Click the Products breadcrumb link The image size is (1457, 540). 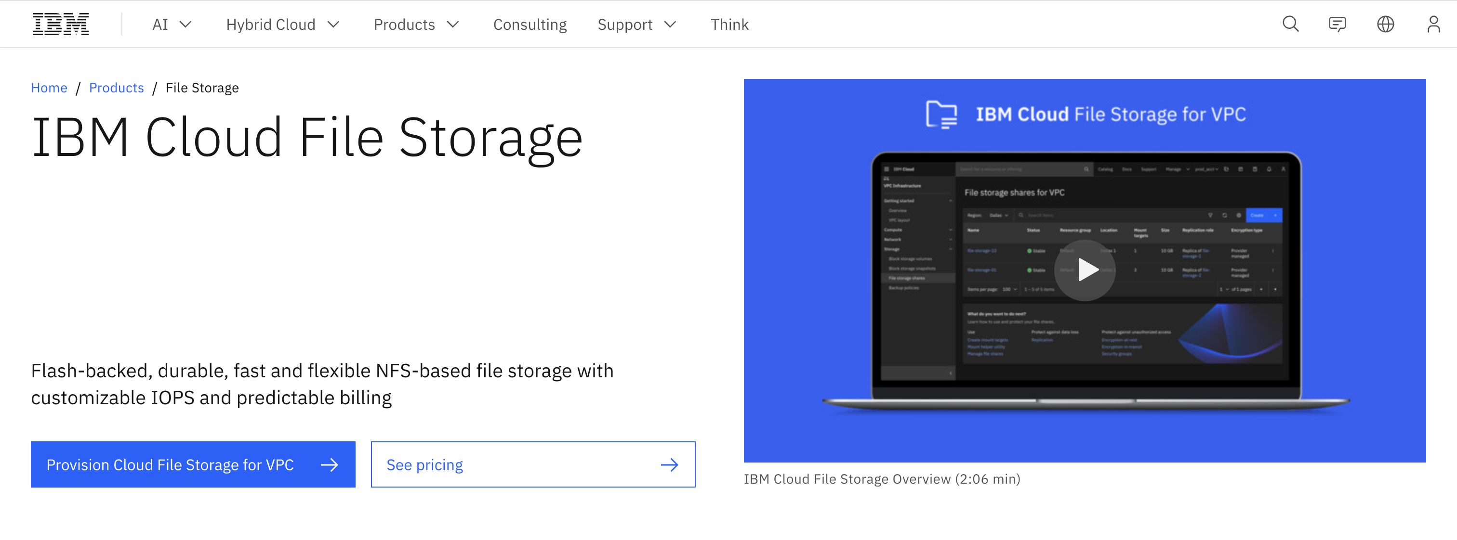pos(117,88)
